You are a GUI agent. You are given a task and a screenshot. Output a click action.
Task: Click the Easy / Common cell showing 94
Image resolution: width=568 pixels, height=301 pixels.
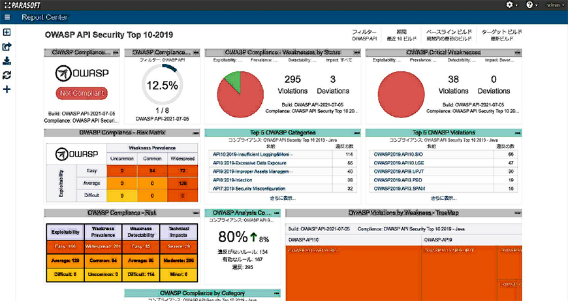tap(152, 170)
